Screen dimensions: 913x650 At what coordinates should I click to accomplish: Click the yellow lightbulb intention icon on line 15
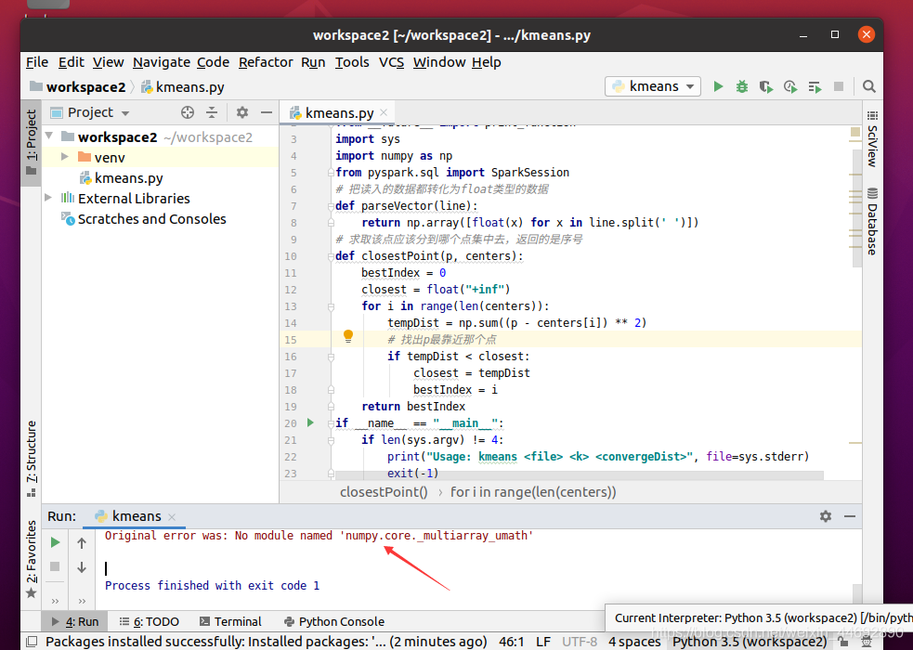click(x=348, y=336)
